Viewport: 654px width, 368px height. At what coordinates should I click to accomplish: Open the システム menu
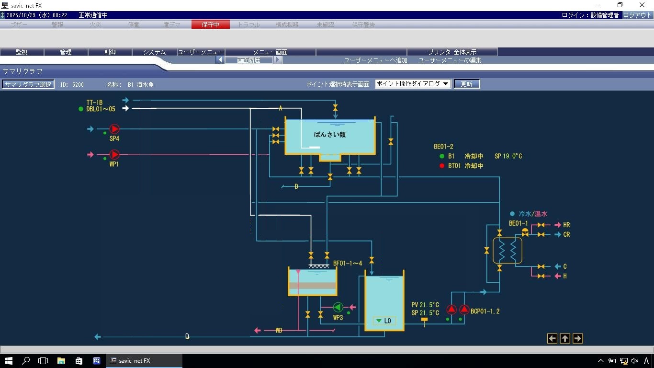pyautogui.click(x=154, y=52)
